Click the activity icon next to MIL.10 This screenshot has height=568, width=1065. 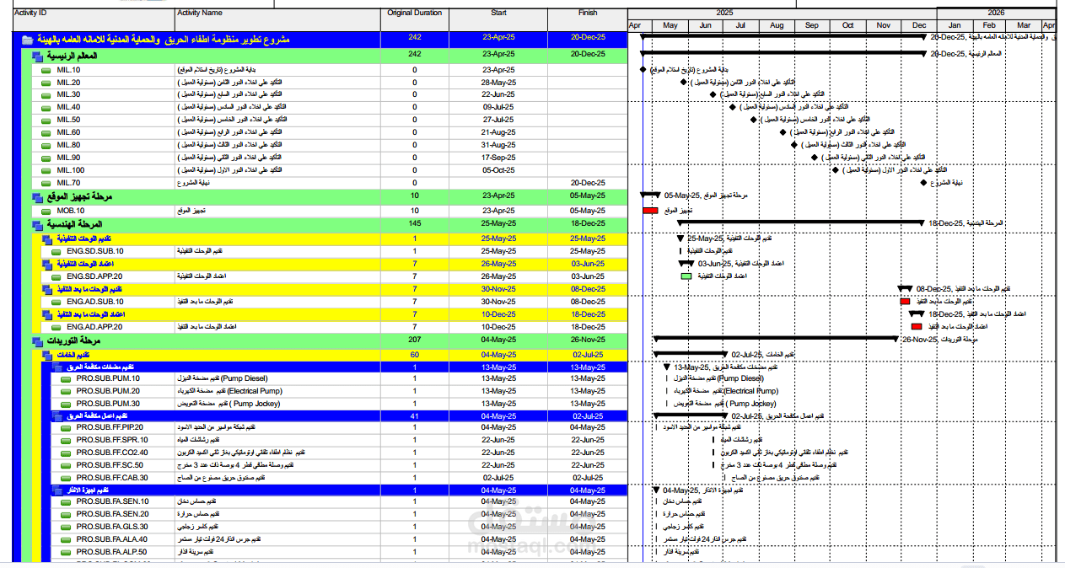(x=46, y=70)
